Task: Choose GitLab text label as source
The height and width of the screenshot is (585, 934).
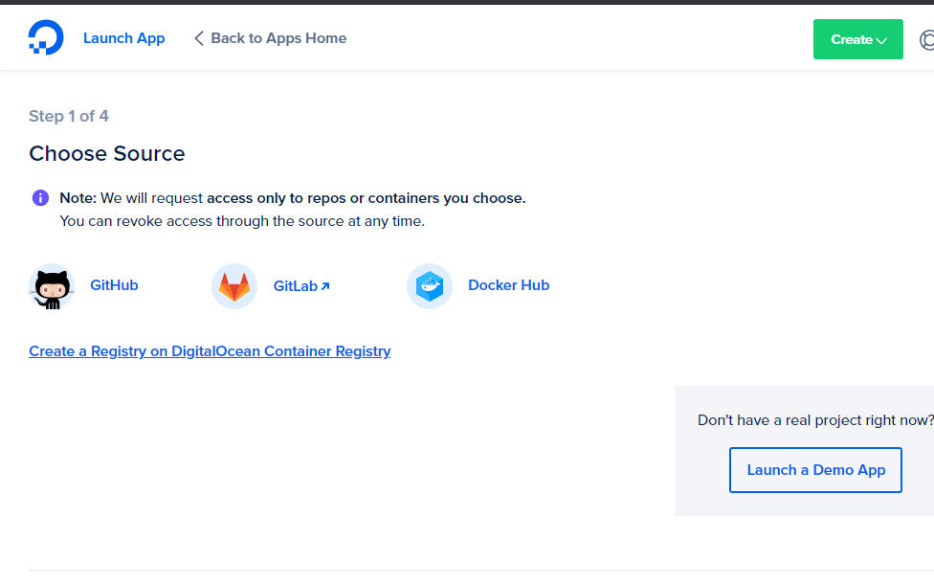Action: [x=295, y=286]
